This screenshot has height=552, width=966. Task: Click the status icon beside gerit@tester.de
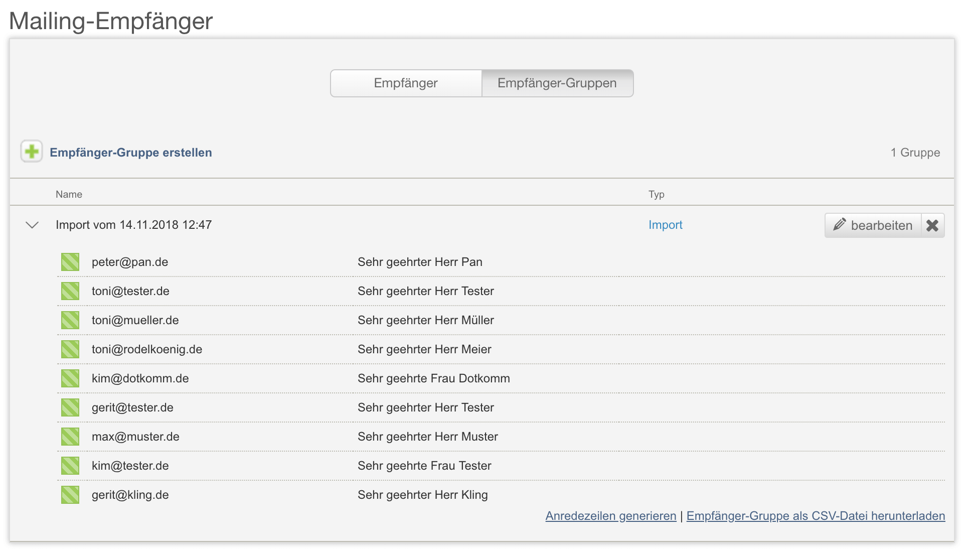70,407
